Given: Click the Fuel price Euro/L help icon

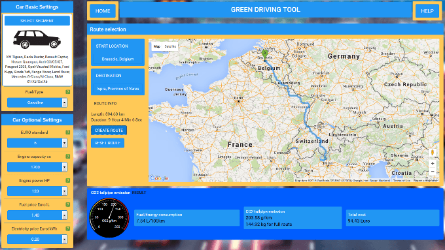Looking at the screenshot, I should tap(68, 204).
